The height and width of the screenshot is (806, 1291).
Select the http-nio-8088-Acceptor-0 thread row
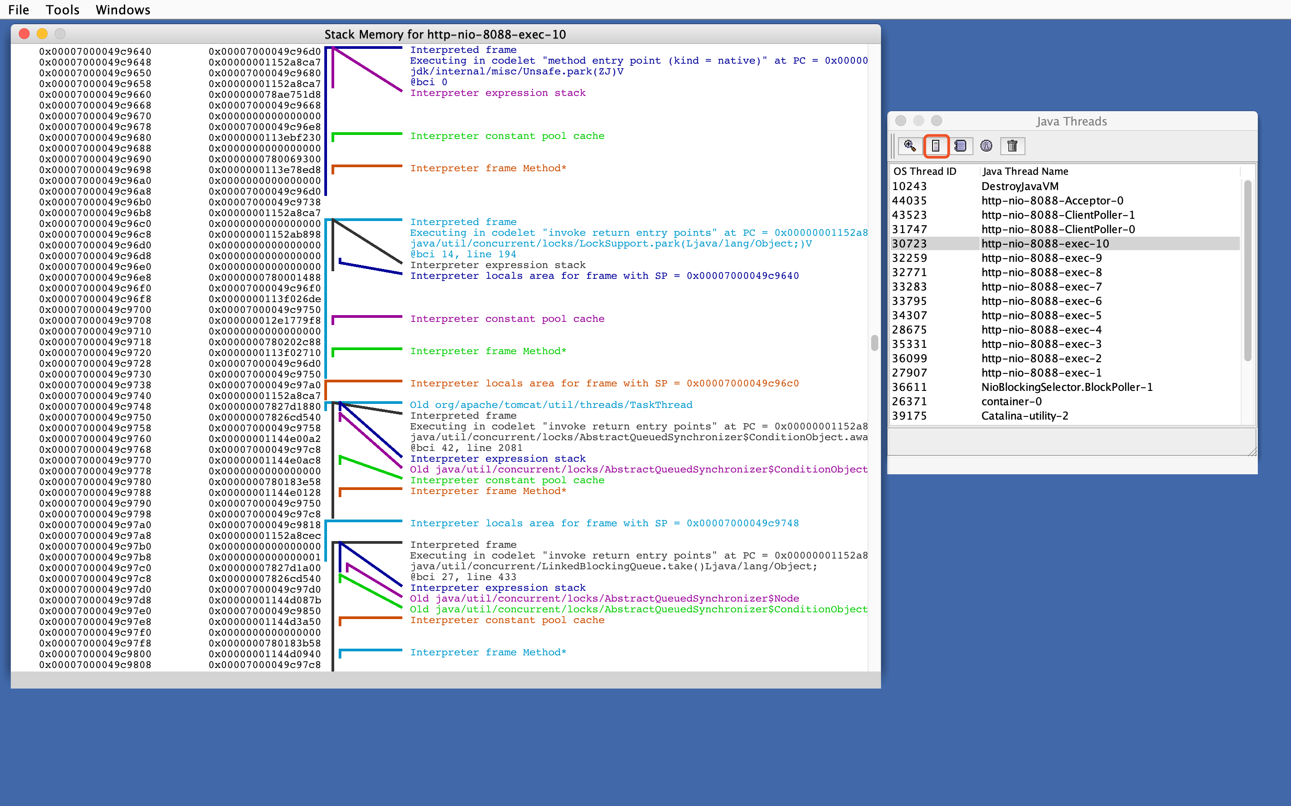(x=1051, y=200)
